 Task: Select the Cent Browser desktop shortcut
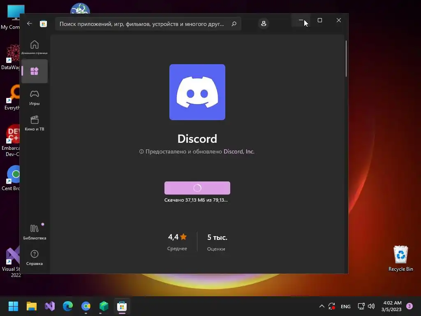[11, 178]
